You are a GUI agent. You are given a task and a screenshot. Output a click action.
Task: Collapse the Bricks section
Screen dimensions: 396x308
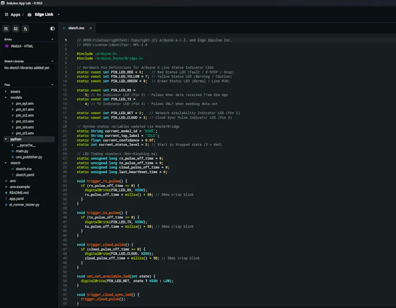click(52, 39)
